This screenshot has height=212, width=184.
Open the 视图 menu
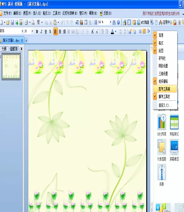point(27,13)
